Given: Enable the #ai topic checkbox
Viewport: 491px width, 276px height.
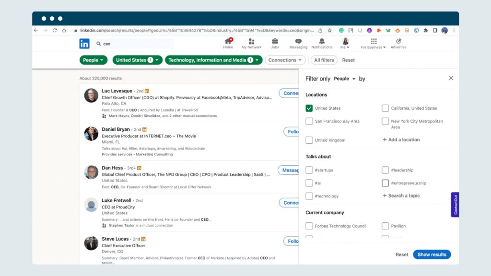Looking at the screenshot, I should click(x=309, y=183).
